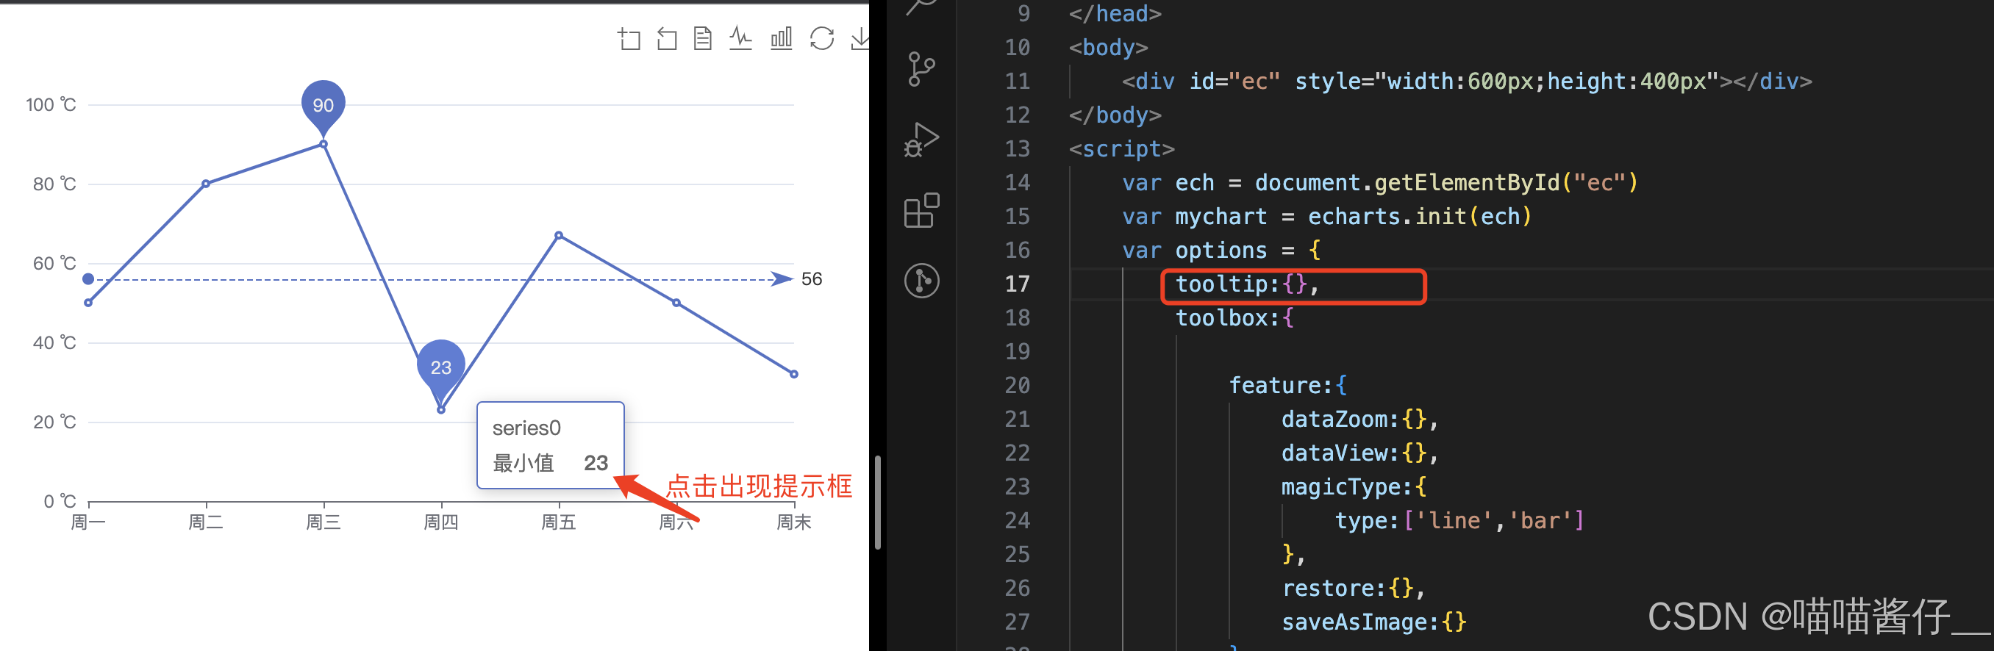Click line number 17 in gutter

click(x=1017, y=284)
